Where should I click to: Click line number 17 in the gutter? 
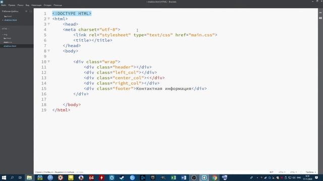click(x=44, y=100)
